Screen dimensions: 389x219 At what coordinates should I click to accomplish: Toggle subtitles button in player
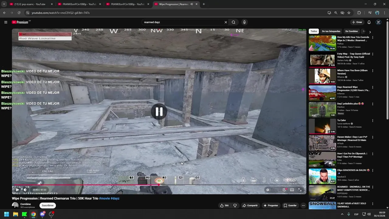277,190
